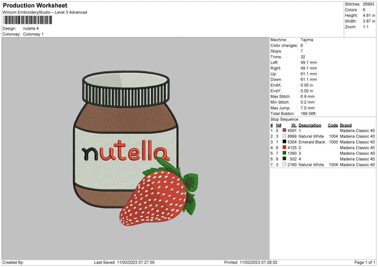Click the 'Production Worksheet' title
This screenshot has width=378, height=267.
35,5
